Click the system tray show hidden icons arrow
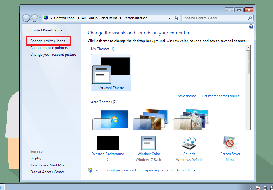Screen dimensions: 273x190 click(250, 188)
